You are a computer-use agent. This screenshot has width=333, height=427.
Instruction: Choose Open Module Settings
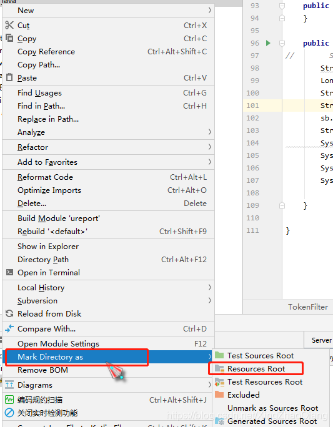(x=109, y=344)
